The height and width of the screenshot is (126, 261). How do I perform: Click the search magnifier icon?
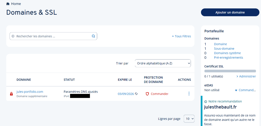pos(93,36)
